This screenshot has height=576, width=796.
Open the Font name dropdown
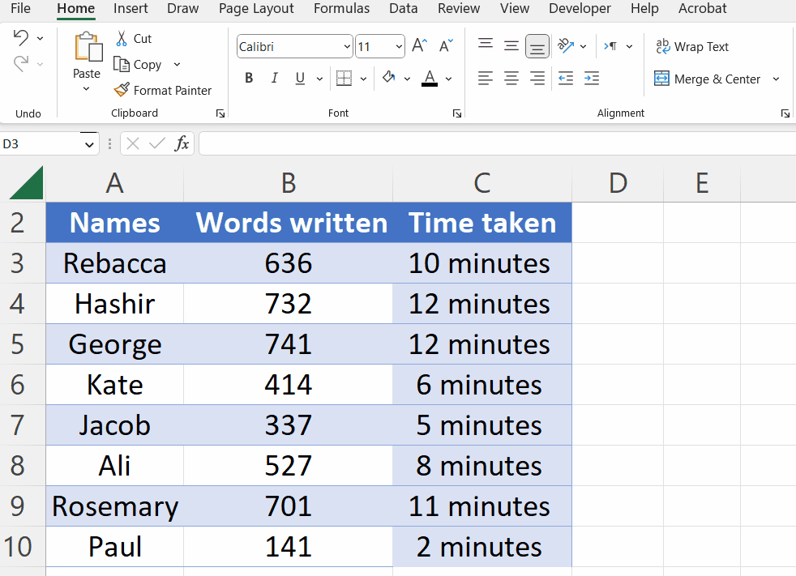click(345, 46)
